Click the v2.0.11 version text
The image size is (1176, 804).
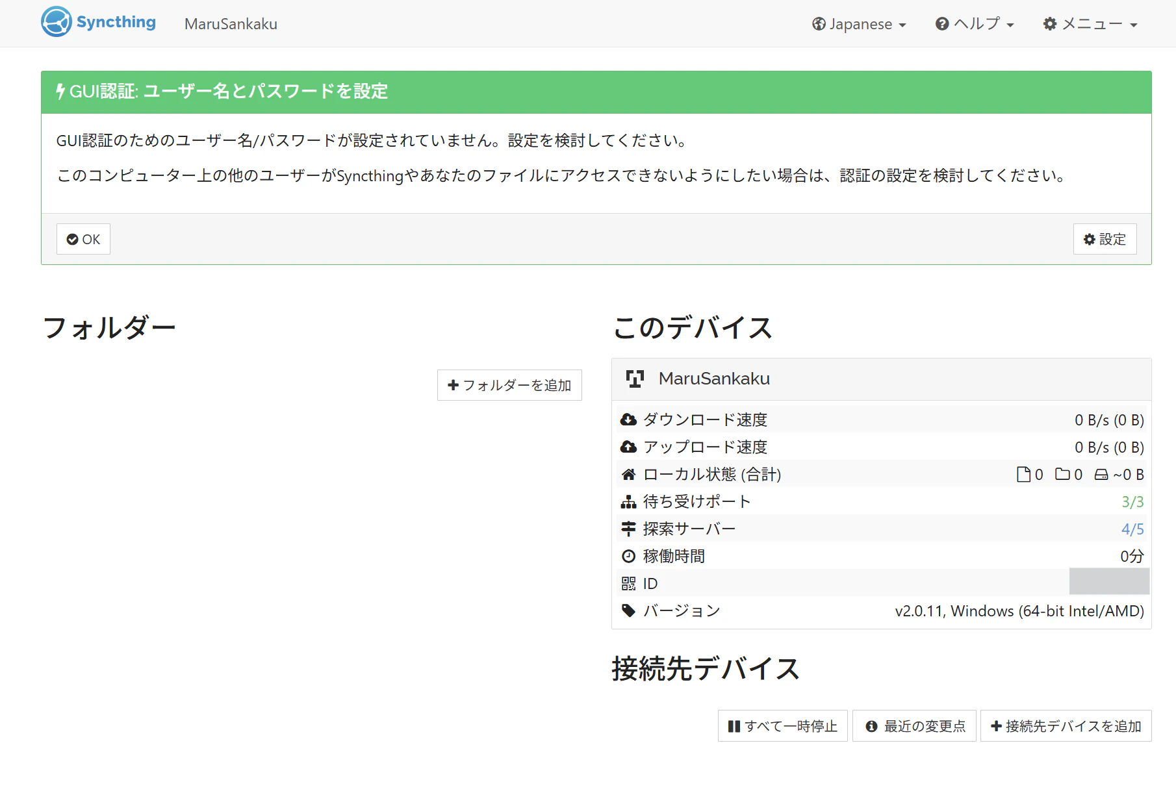(x=1019, y=611)
